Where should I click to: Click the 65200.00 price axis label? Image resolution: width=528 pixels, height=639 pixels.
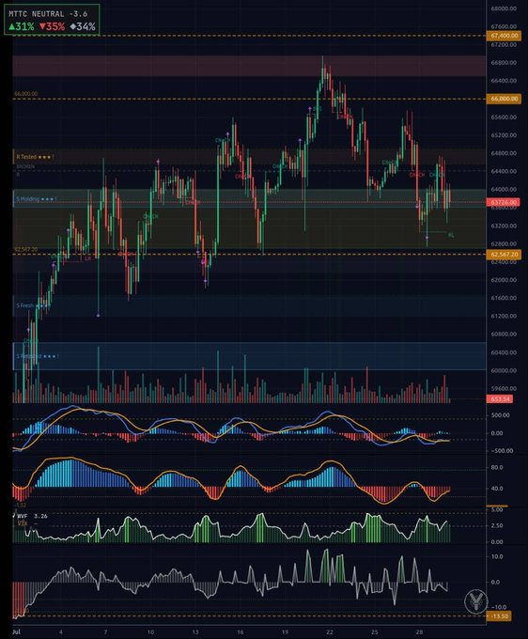click(x=504, y=135)
